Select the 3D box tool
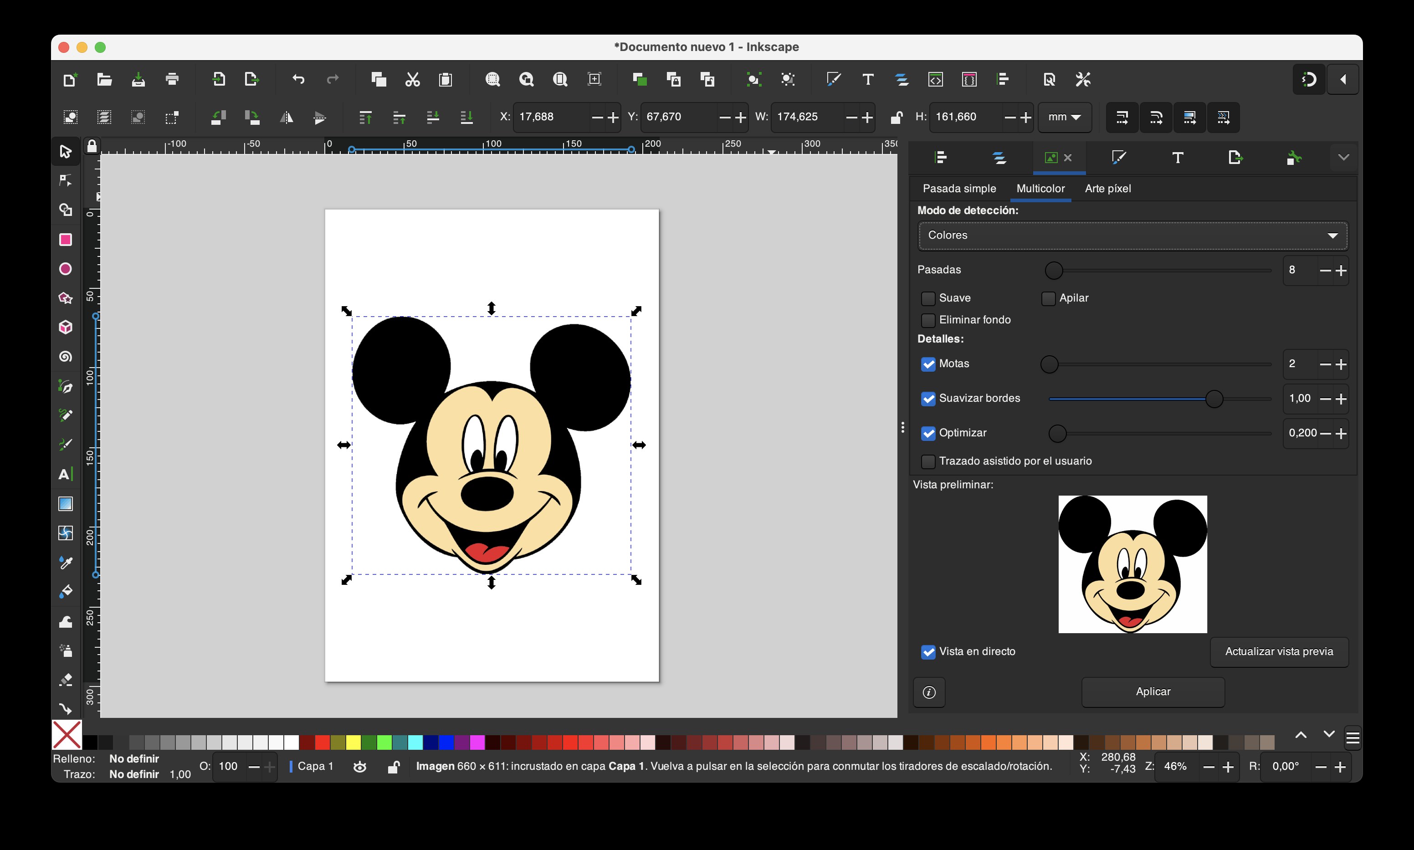1414x850 pixels. [65, 327]
